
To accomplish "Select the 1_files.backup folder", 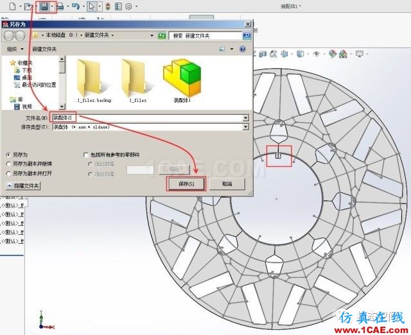I will [x=94, y=82].
